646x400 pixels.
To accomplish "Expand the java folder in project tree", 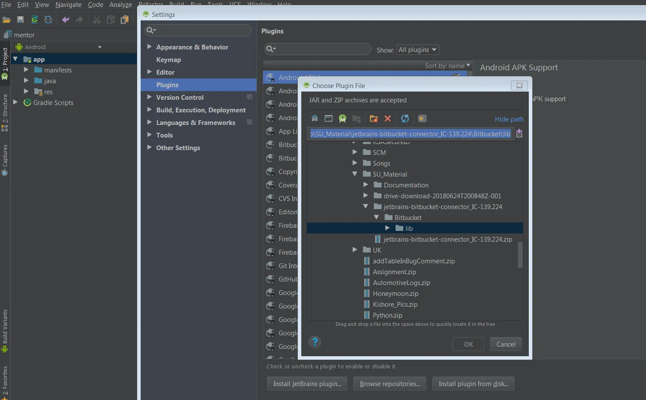I will [x=26, y=80].
